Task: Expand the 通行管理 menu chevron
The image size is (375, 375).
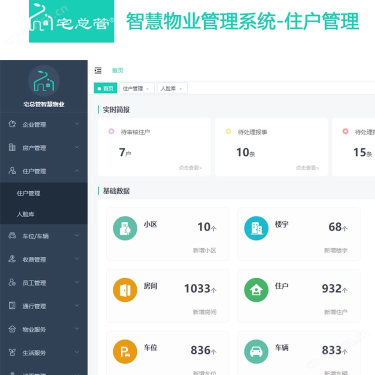Action: 77,305
